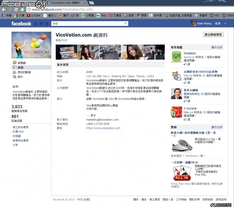This screenshot has width=234, height=208.
Task: Open the http://www.vicovation.com link
Action: 103,128
